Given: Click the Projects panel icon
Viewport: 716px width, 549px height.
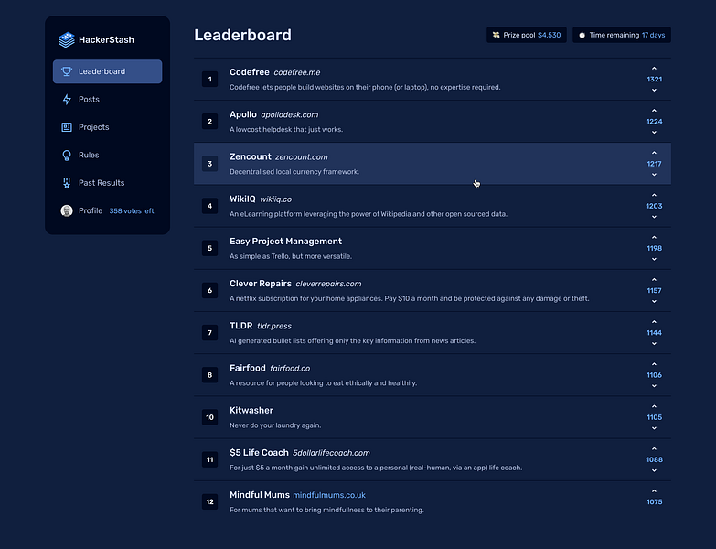Looking at the screenshot, I should click(x=67, y=127).
